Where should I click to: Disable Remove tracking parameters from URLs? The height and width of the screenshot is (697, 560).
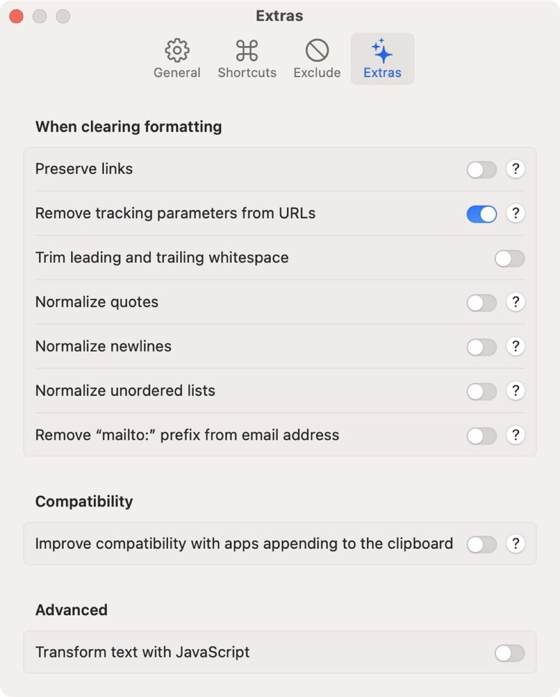click(482, 214)
